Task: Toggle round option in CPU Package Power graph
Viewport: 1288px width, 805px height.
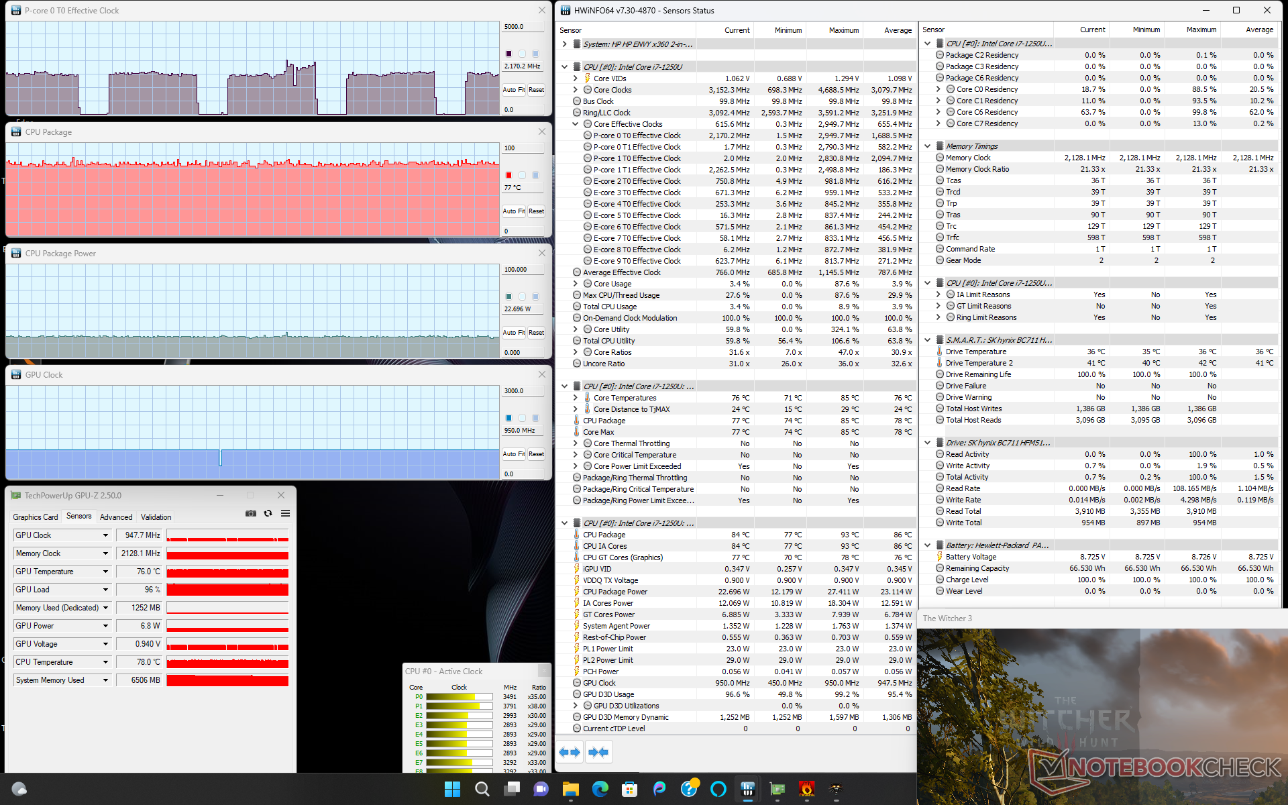Action: [x=522, y=297]
